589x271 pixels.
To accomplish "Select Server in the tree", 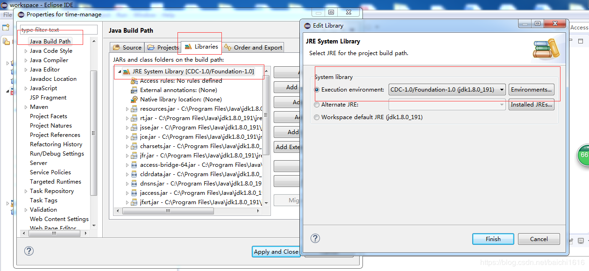I will tap(38, 163).
